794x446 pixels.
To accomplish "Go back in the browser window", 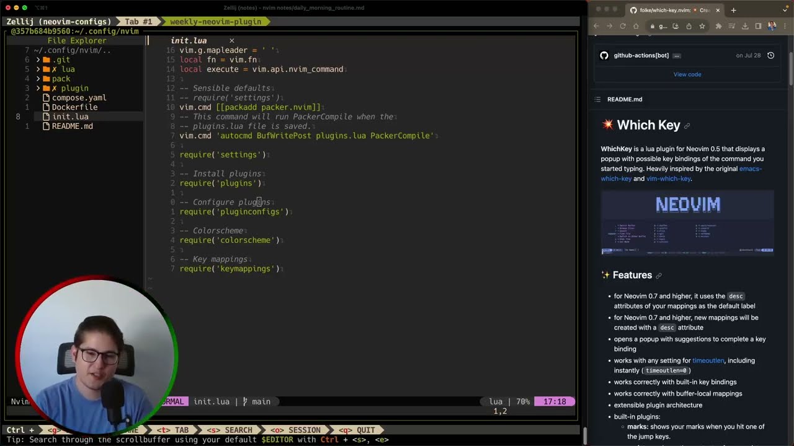I will pos(596,26).
